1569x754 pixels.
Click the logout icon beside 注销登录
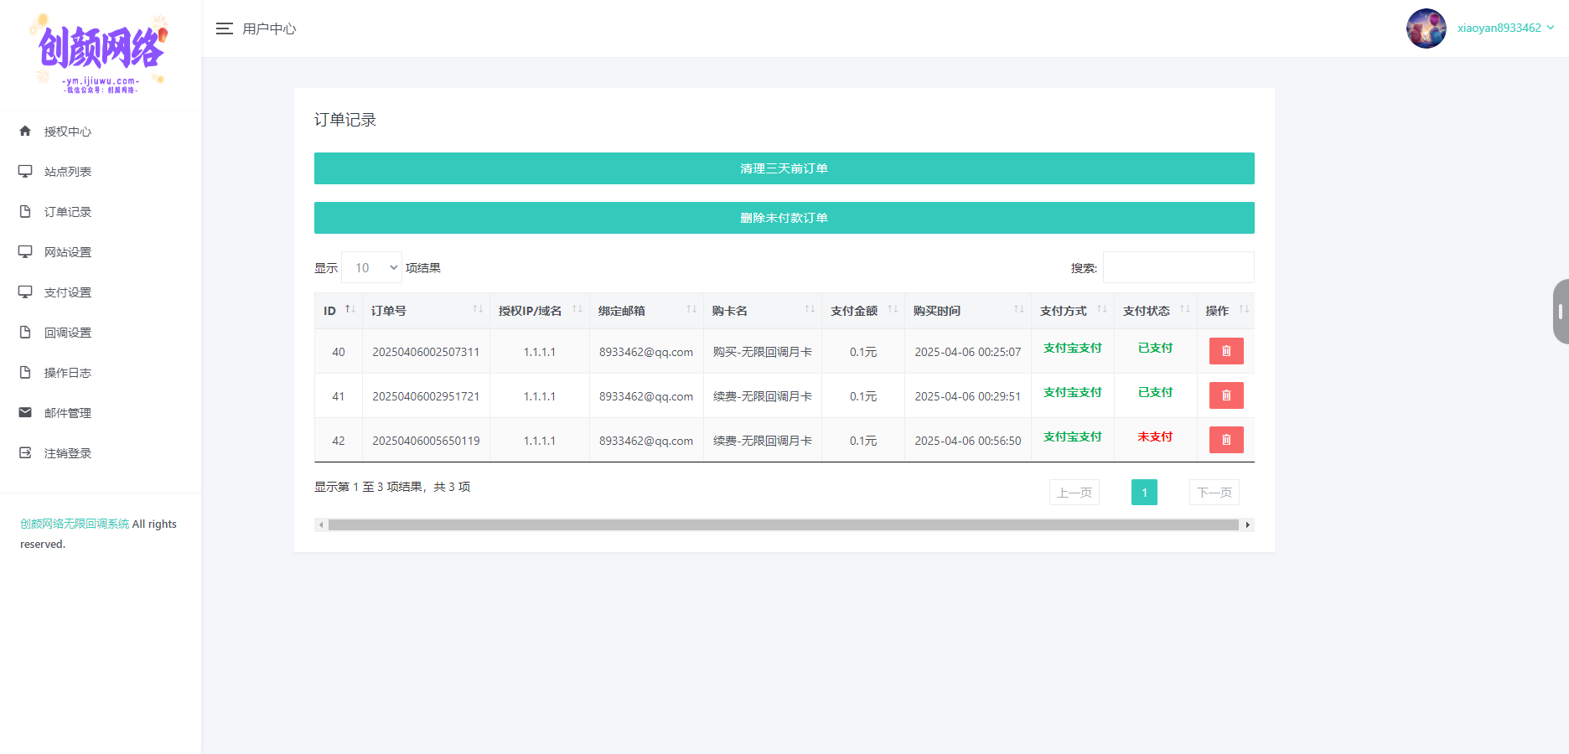(25, 452)
